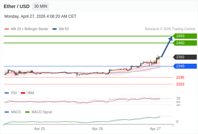Click the RSI blue legend swatch
This screenshot has width=198, height=134.
click(7, 93)
